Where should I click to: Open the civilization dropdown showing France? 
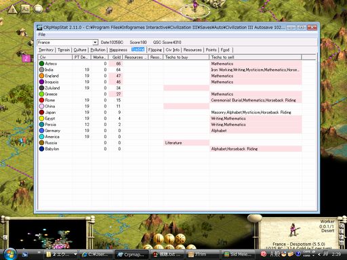(x=67, y=42)
